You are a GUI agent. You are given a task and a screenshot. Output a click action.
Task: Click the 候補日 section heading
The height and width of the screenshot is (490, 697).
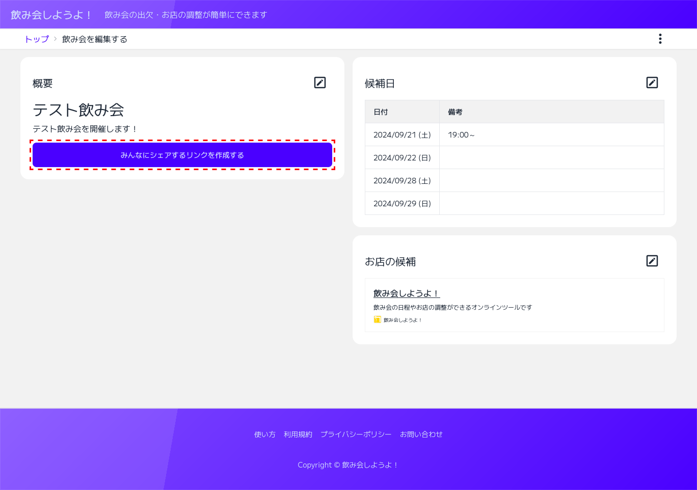[x=380, y=84]
